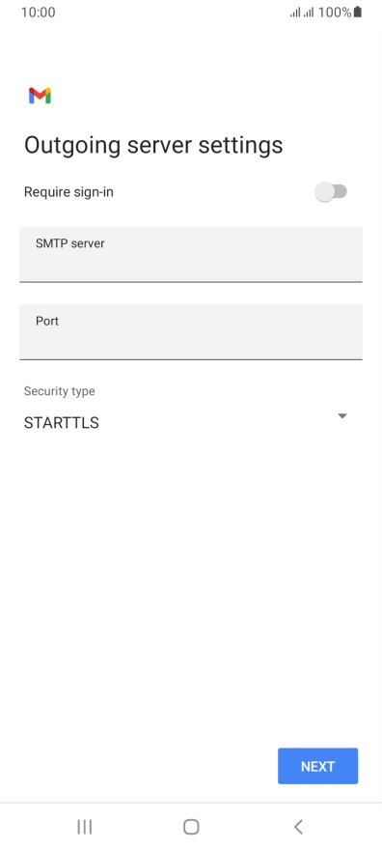Tap the second signal strength icon

tap(309, 13)
